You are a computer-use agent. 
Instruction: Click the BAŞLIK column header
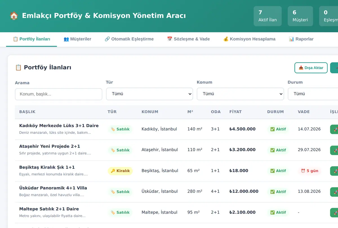point(27,112)
